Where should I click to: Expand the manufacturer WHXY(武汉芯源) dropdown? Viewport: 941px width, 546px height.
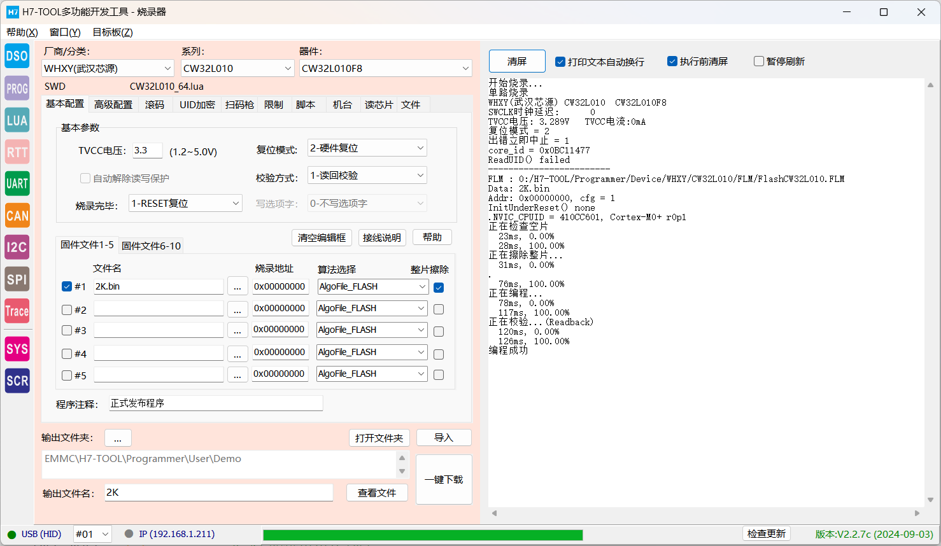[108, 68]
